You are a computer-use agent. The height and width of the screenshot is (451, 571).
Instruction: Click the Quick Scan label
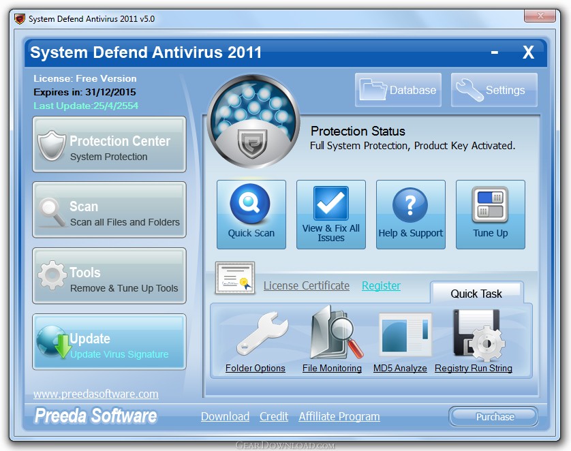(251, 233)
